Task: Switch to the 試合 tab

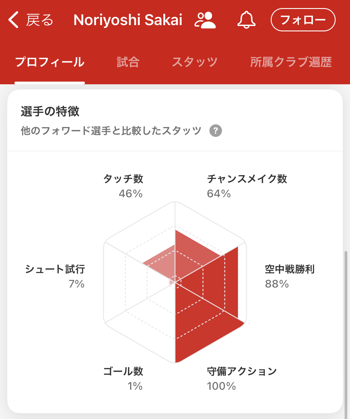Action: [x=128, y=62]
